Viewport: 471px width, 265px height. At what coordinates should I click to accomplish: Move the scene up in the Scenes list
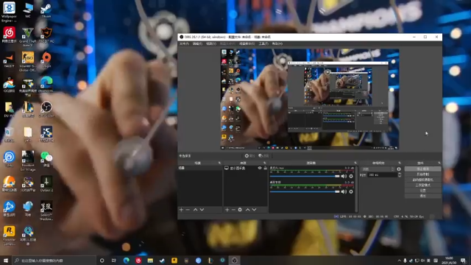click(195, 209)
